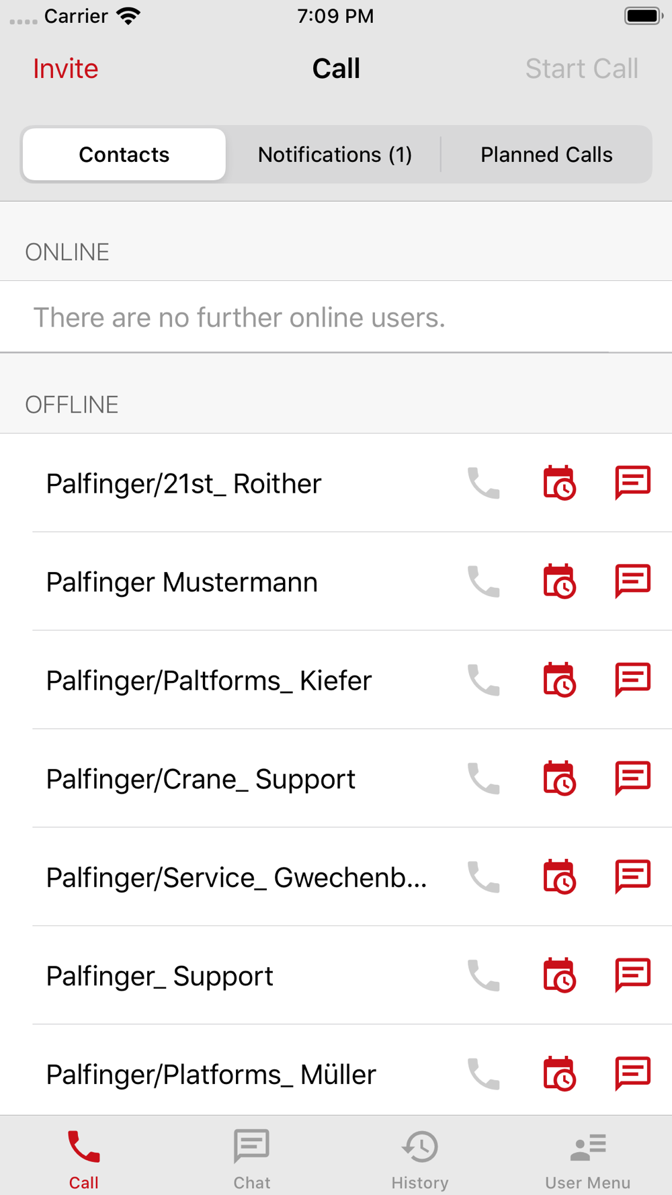Call Palfinger/21st_ Roither via phone icon
Viewport: 672px width, 1195px height.
[x=484, y=483]
